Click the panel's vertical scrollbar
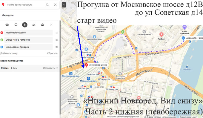 click(x=60, y=67)
